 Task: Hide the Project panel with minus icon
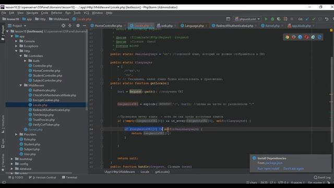85,26
